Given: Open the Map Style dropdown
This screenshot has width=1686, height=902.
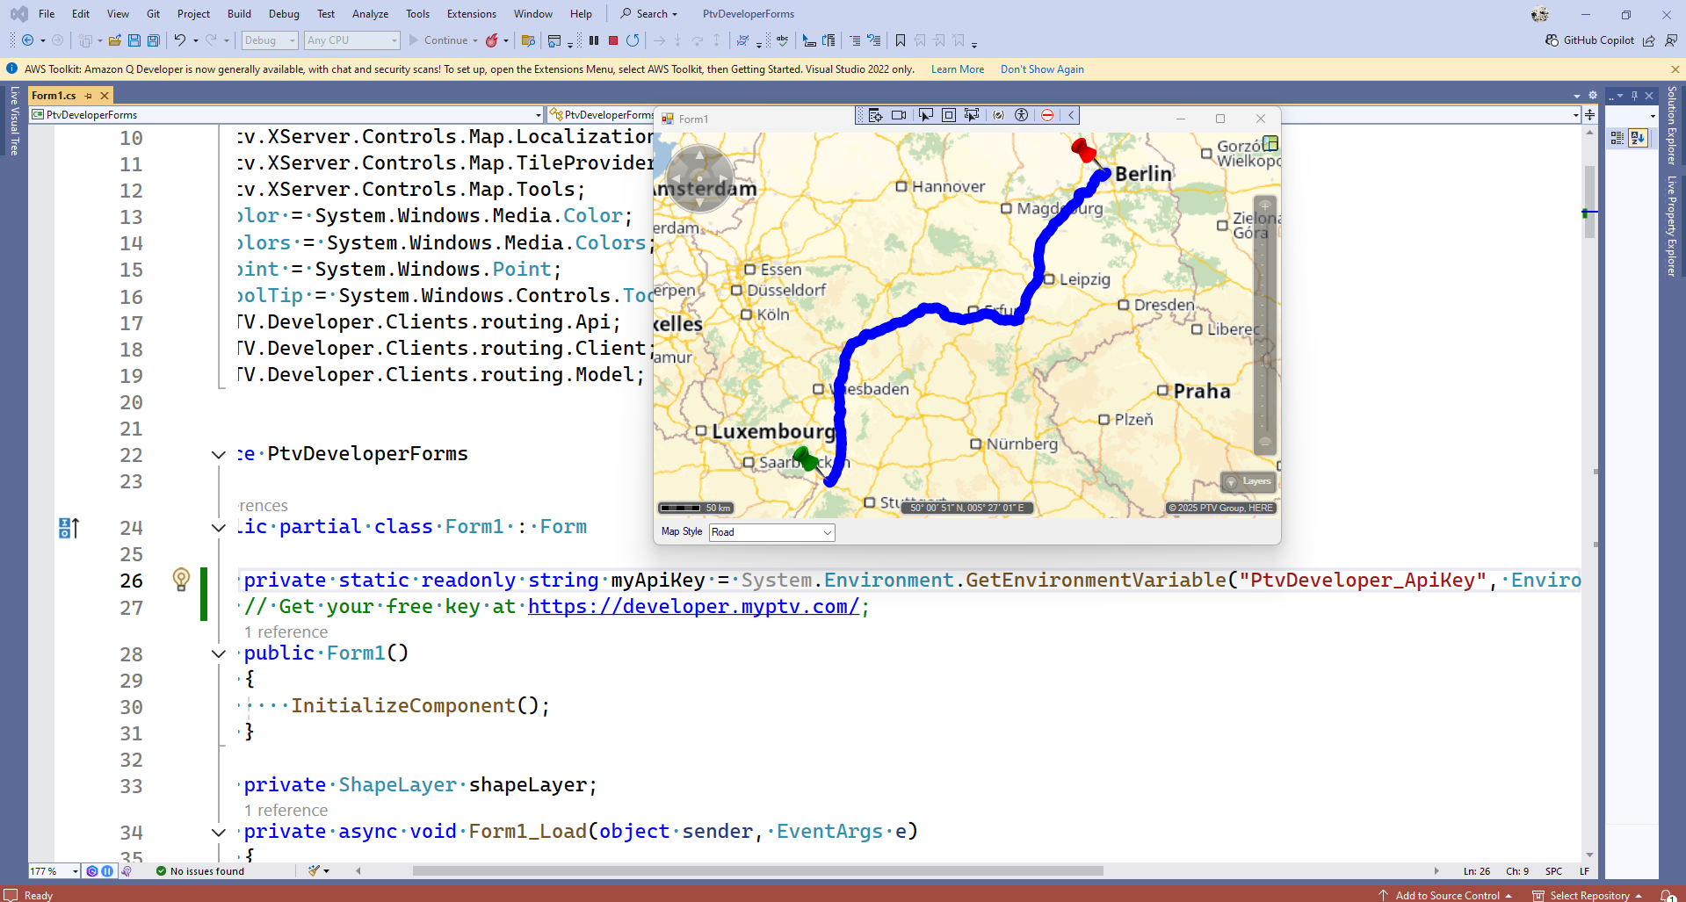Looking at the screenshot, I should coord(771,532).
